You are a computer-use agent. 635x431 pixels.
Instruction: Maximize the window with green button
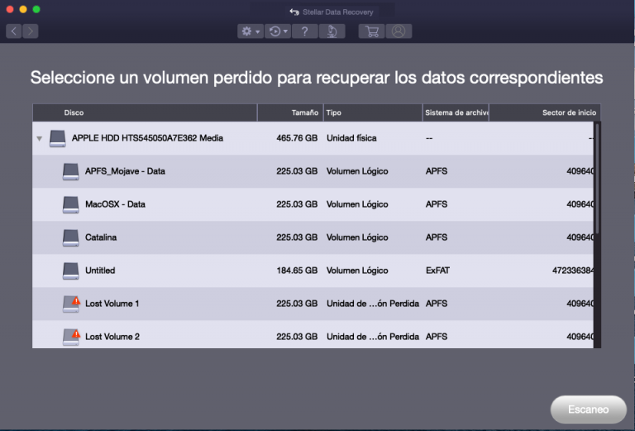pyautogui.click(x=36, y=9)
